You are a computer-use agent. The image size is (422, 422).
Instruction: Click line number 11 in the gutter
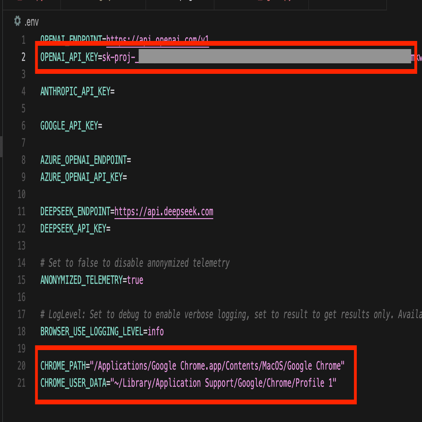pos(21,211)
